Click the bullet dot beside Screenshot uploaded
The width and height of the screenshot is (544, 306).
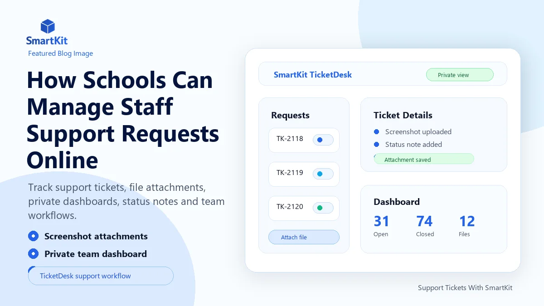click(376, 131)
